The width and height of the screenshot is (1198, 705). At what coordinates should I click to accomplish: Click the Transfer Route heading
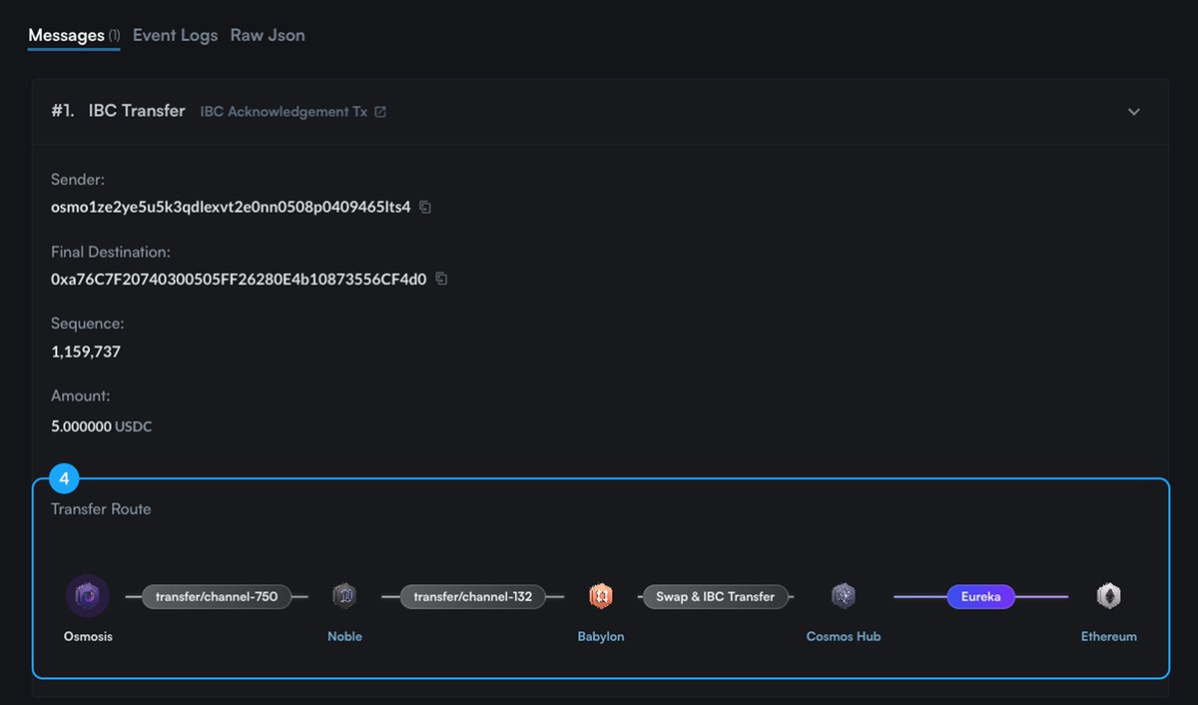coord(101,508)
